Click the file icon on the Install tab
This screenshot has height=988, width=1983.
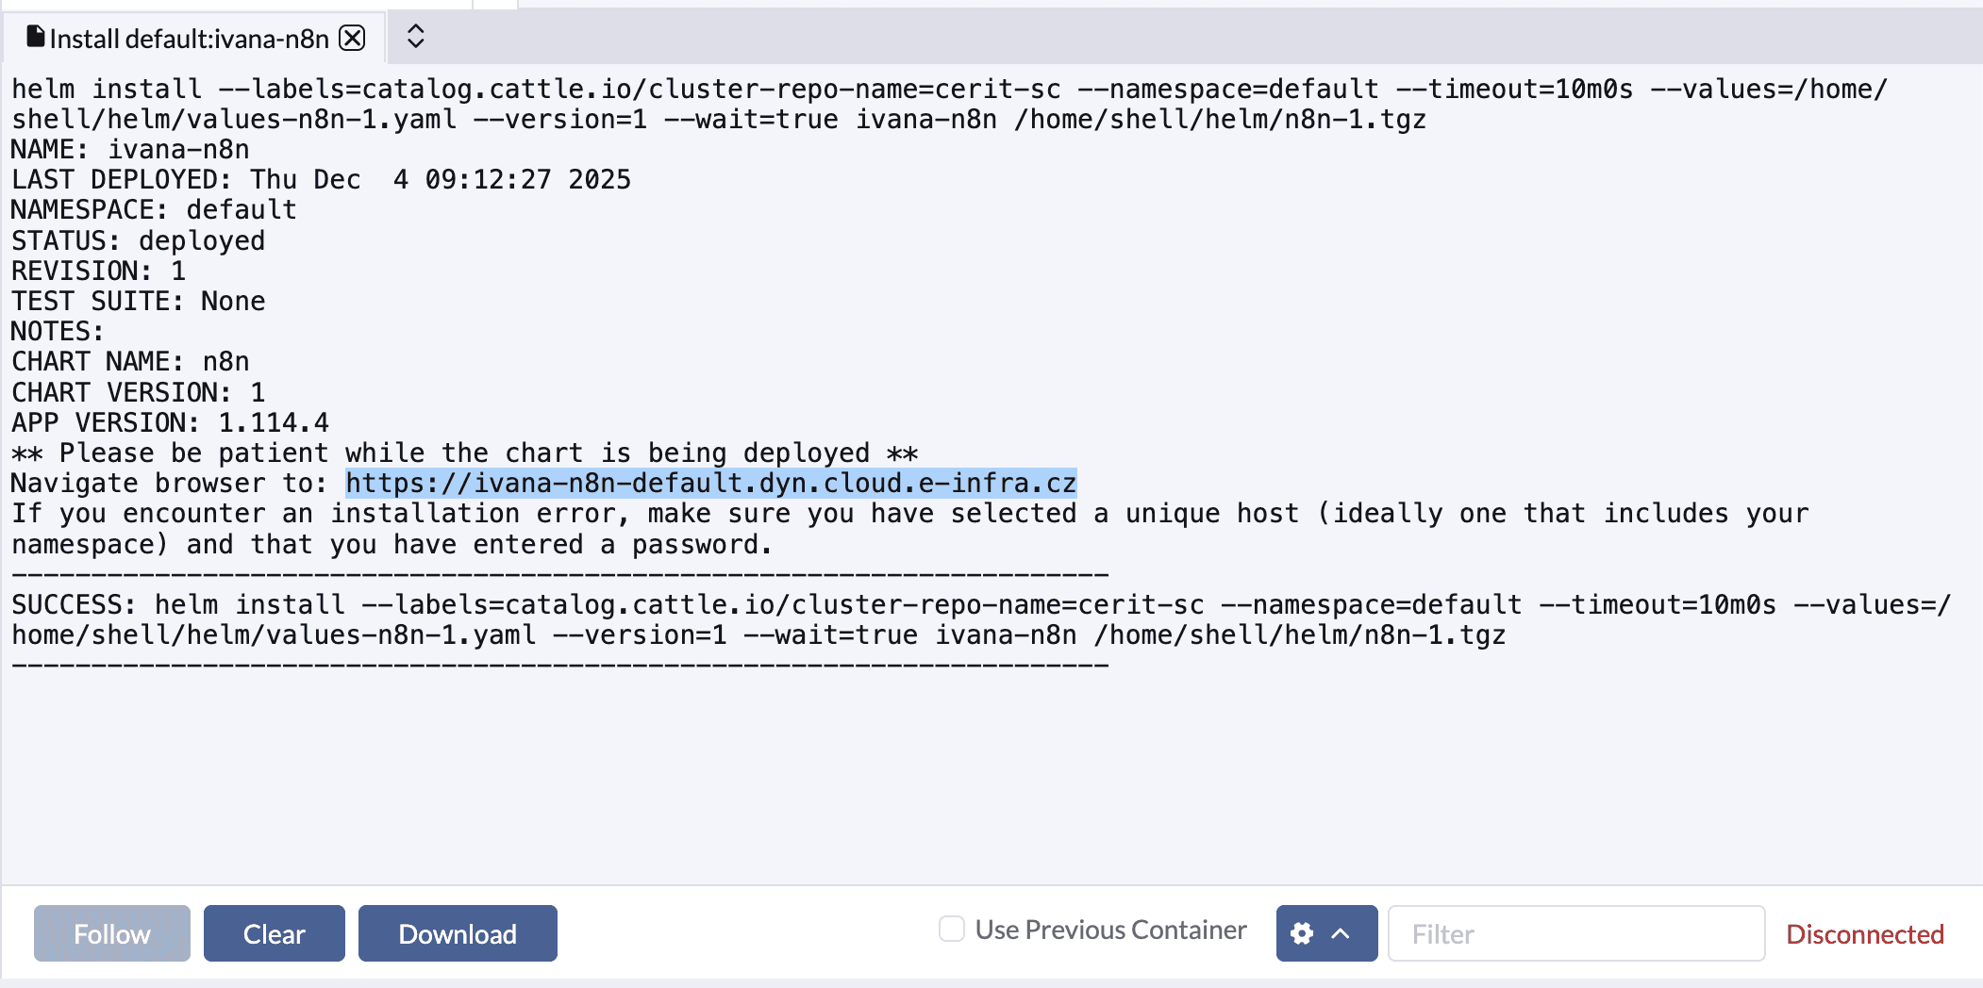[x=36, y=37]
